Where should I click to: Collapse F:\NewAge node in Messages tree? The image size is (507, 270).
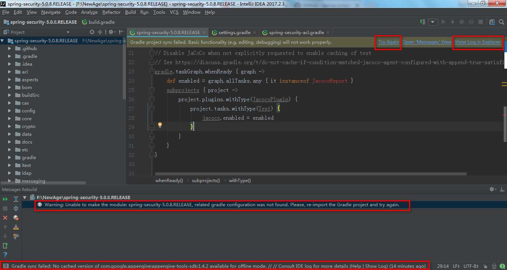tap(25, 198)
